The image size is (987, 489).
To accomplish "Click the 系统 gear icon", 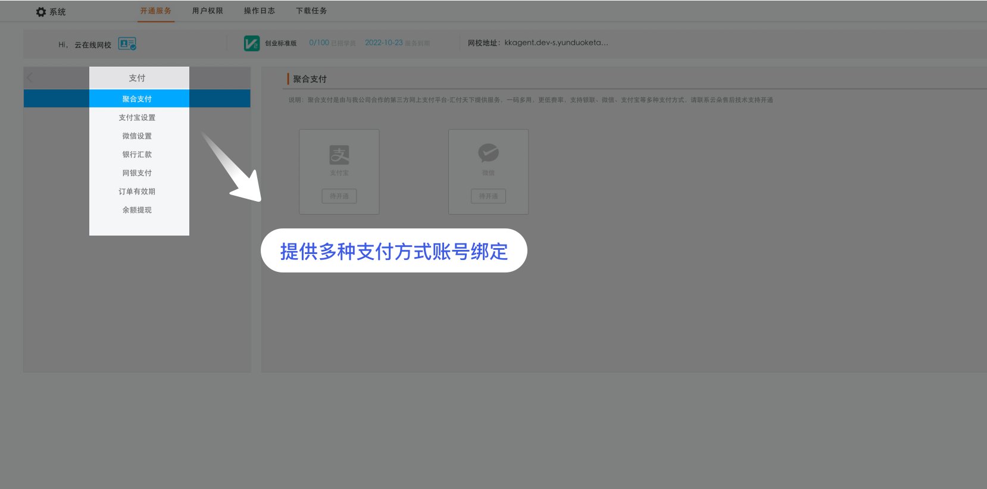I will [41, 12].
